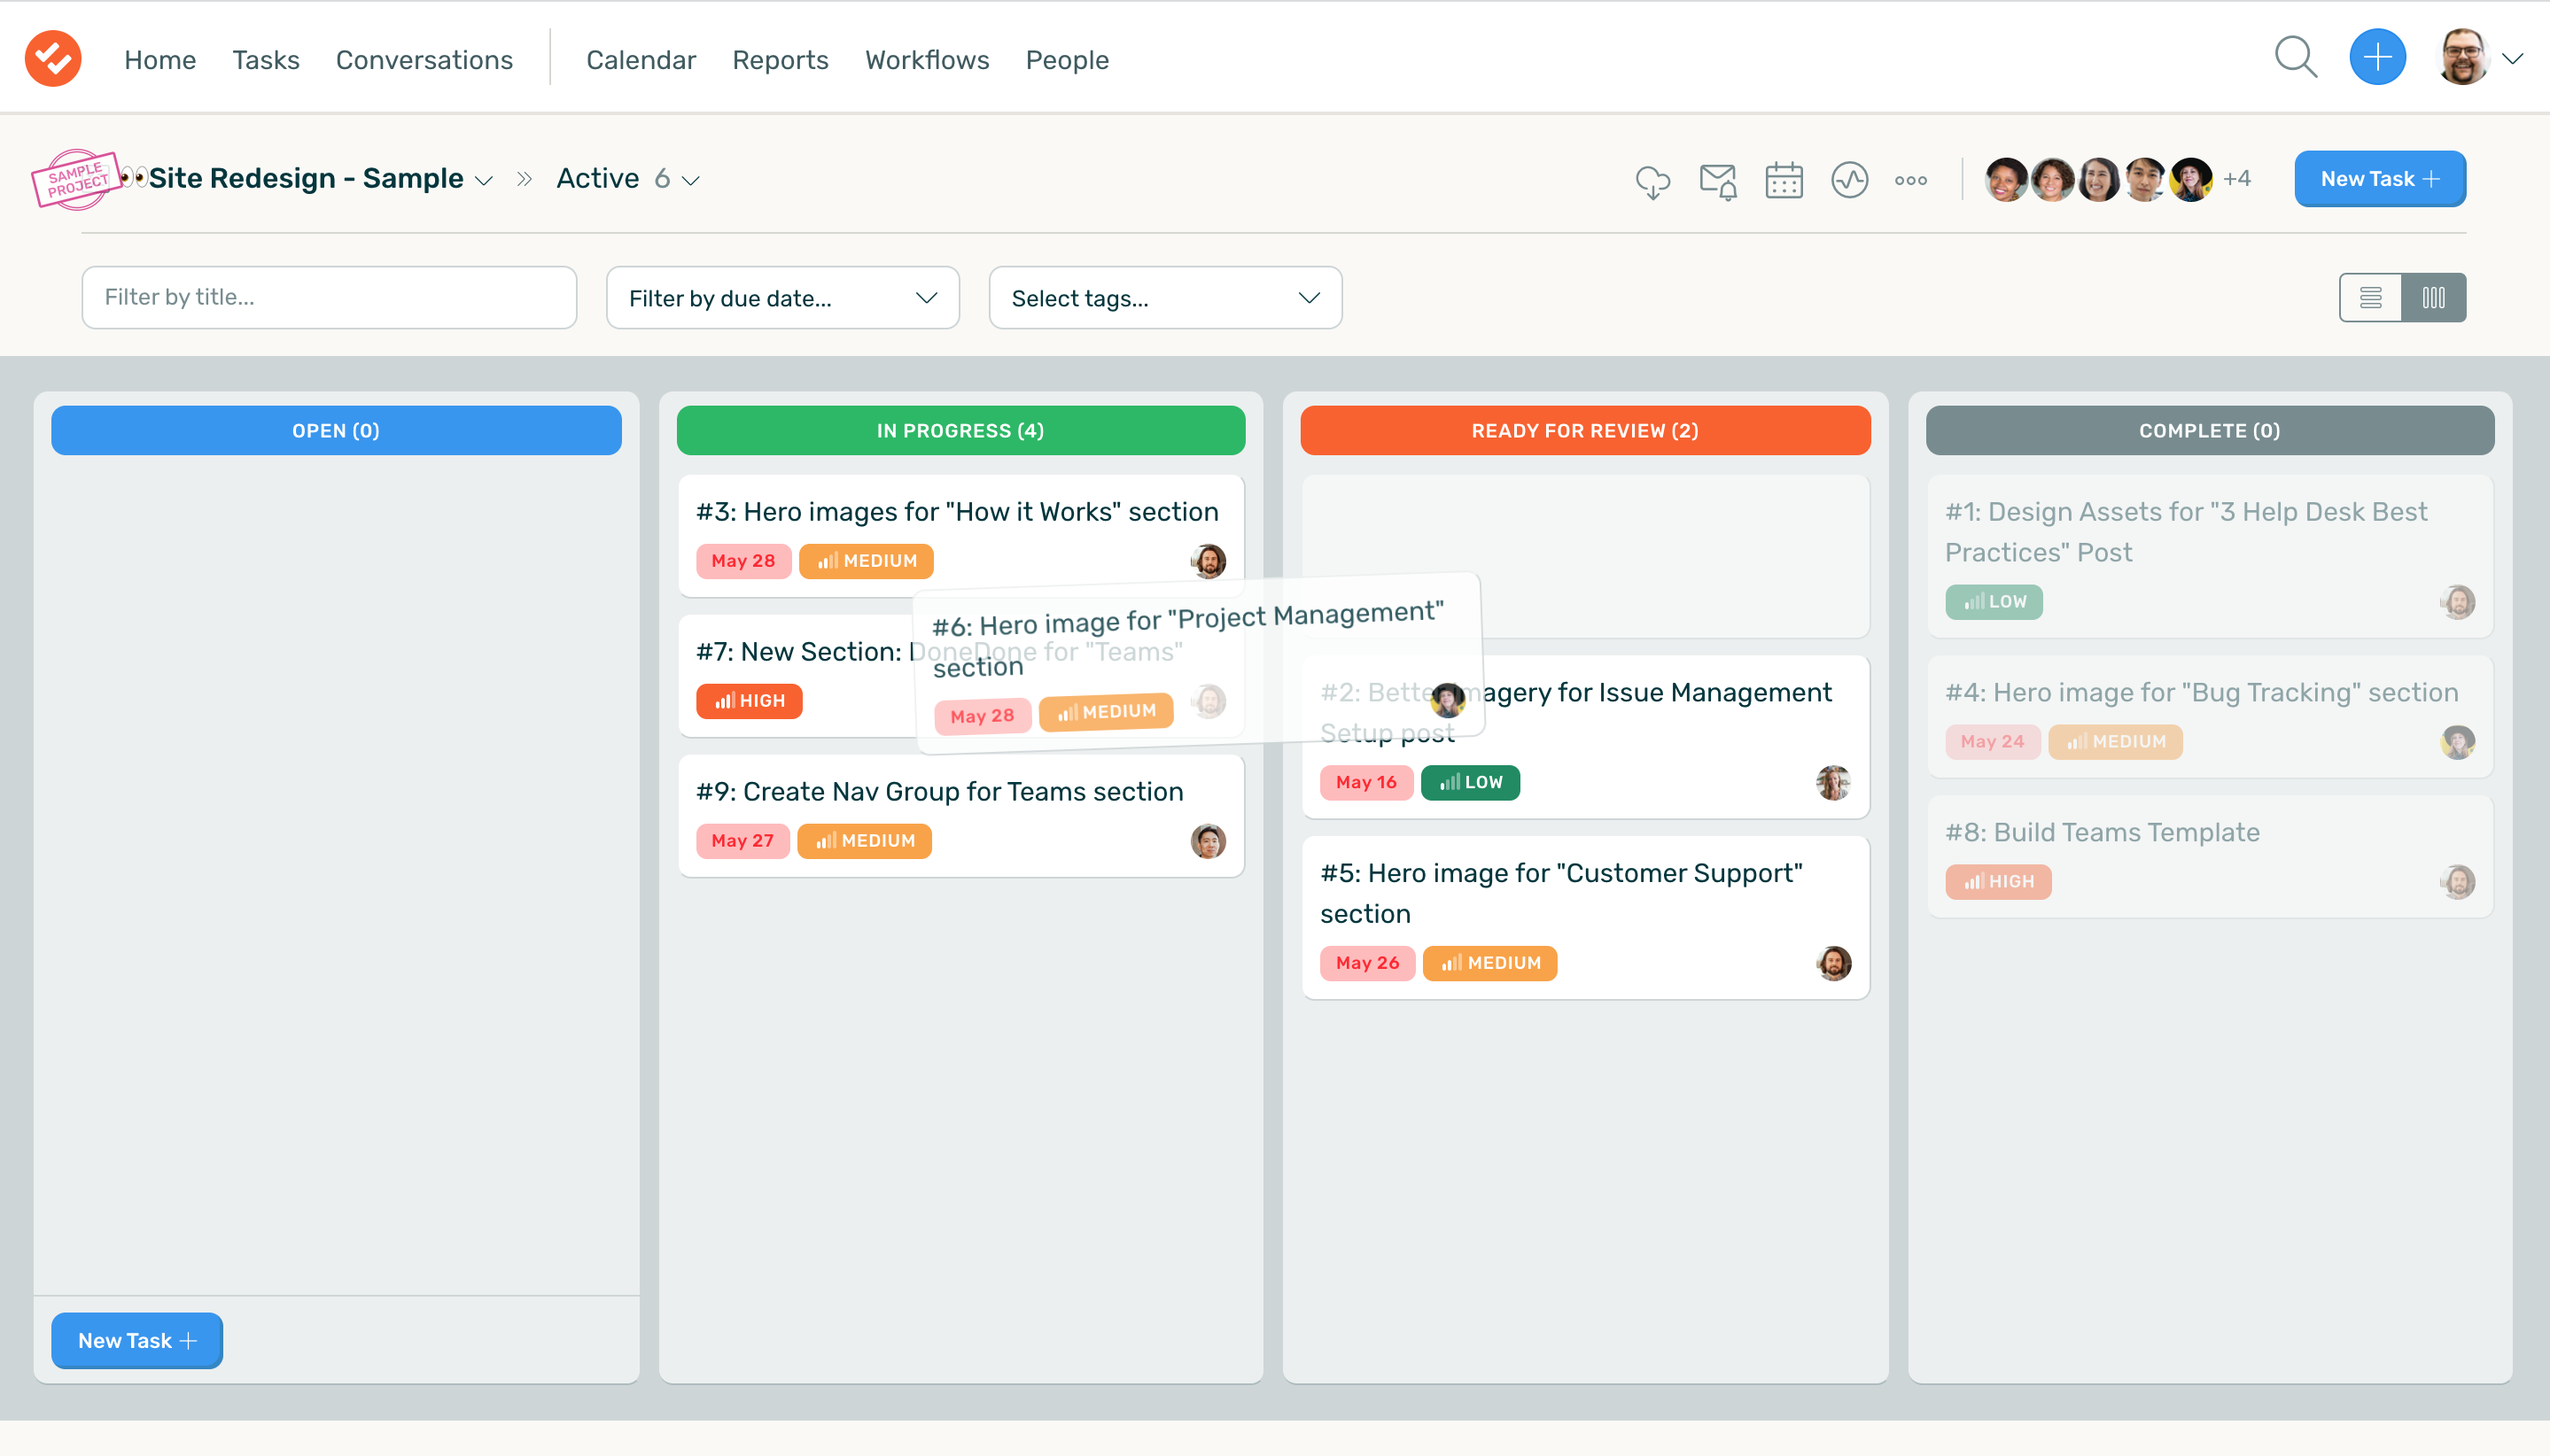This screenshot has width=2550, height=1456.
Task: Expand the +4 more members indicator
Action: coord(2235,179)
